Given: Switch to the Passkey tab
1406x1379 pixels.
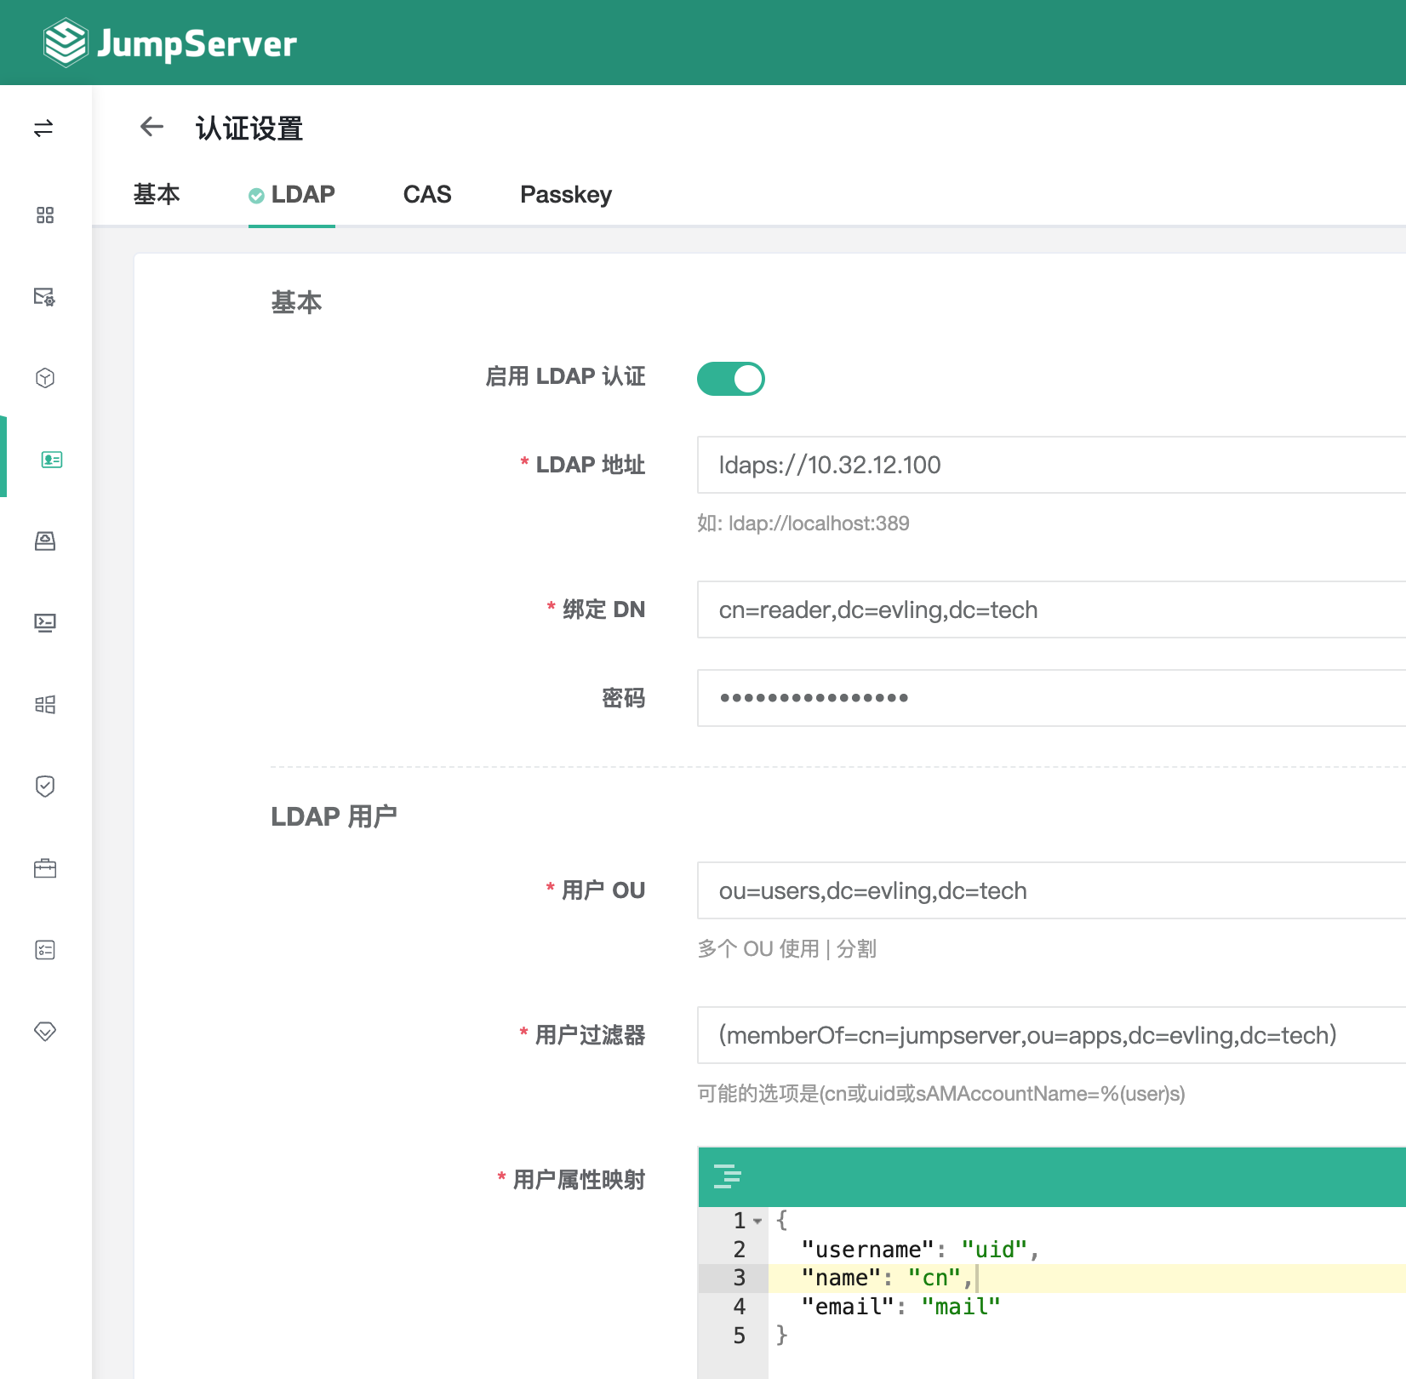Looking at the screenshot, I should point(566,194).
